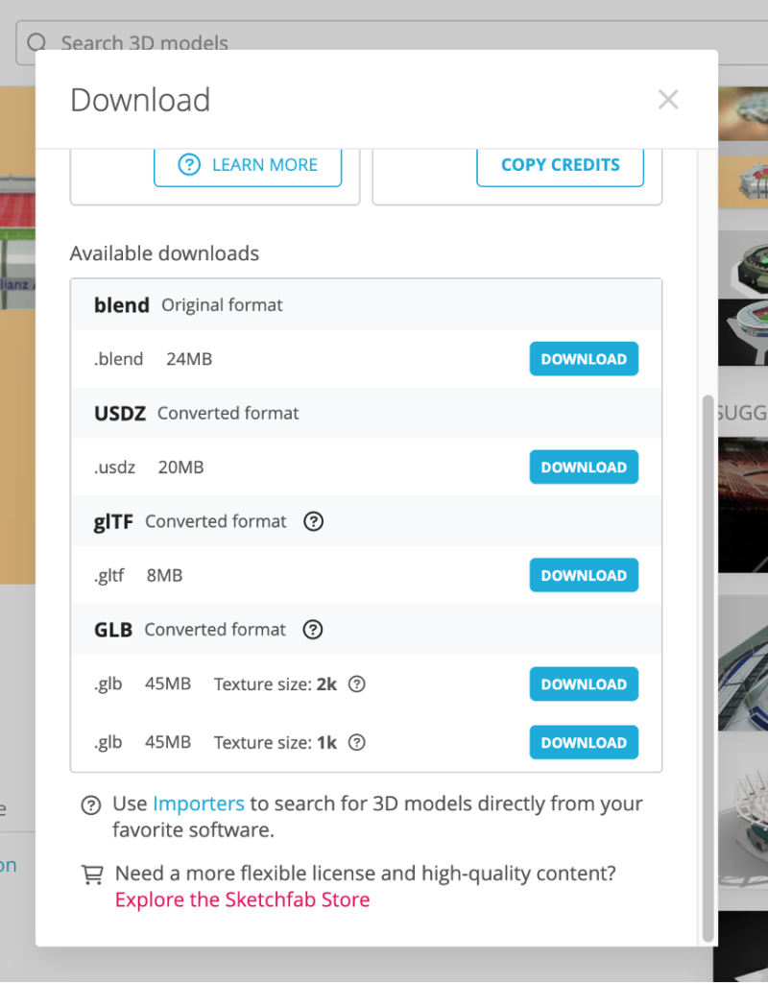Click the Download dialog title
768x983 pixels.
click(140, 100)
